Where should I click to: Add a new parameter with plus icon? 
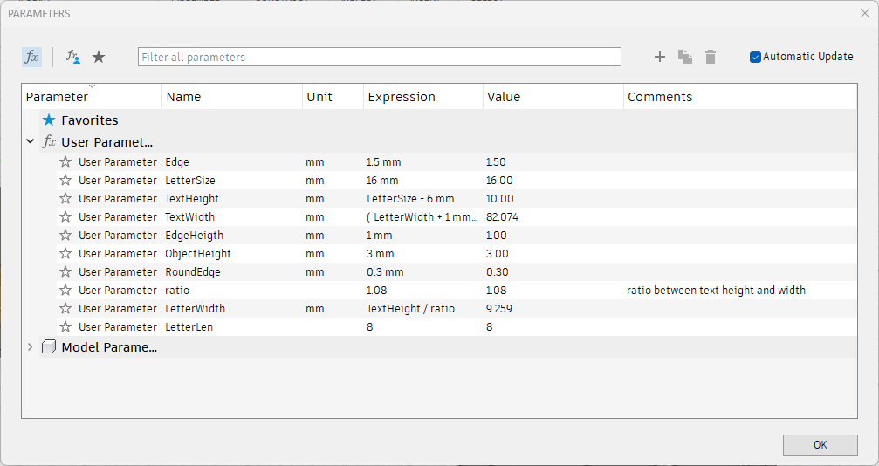click(660, 57)
